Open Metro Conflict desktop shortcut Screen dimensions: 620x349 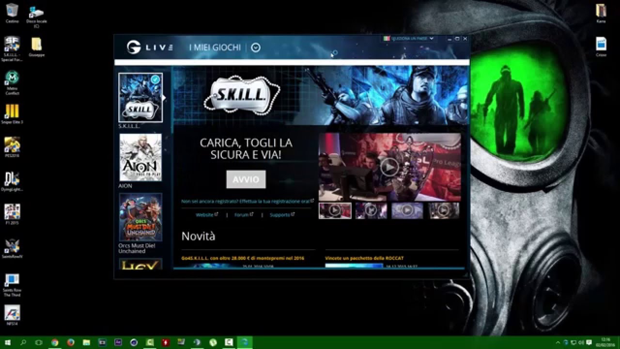point(12,82)
